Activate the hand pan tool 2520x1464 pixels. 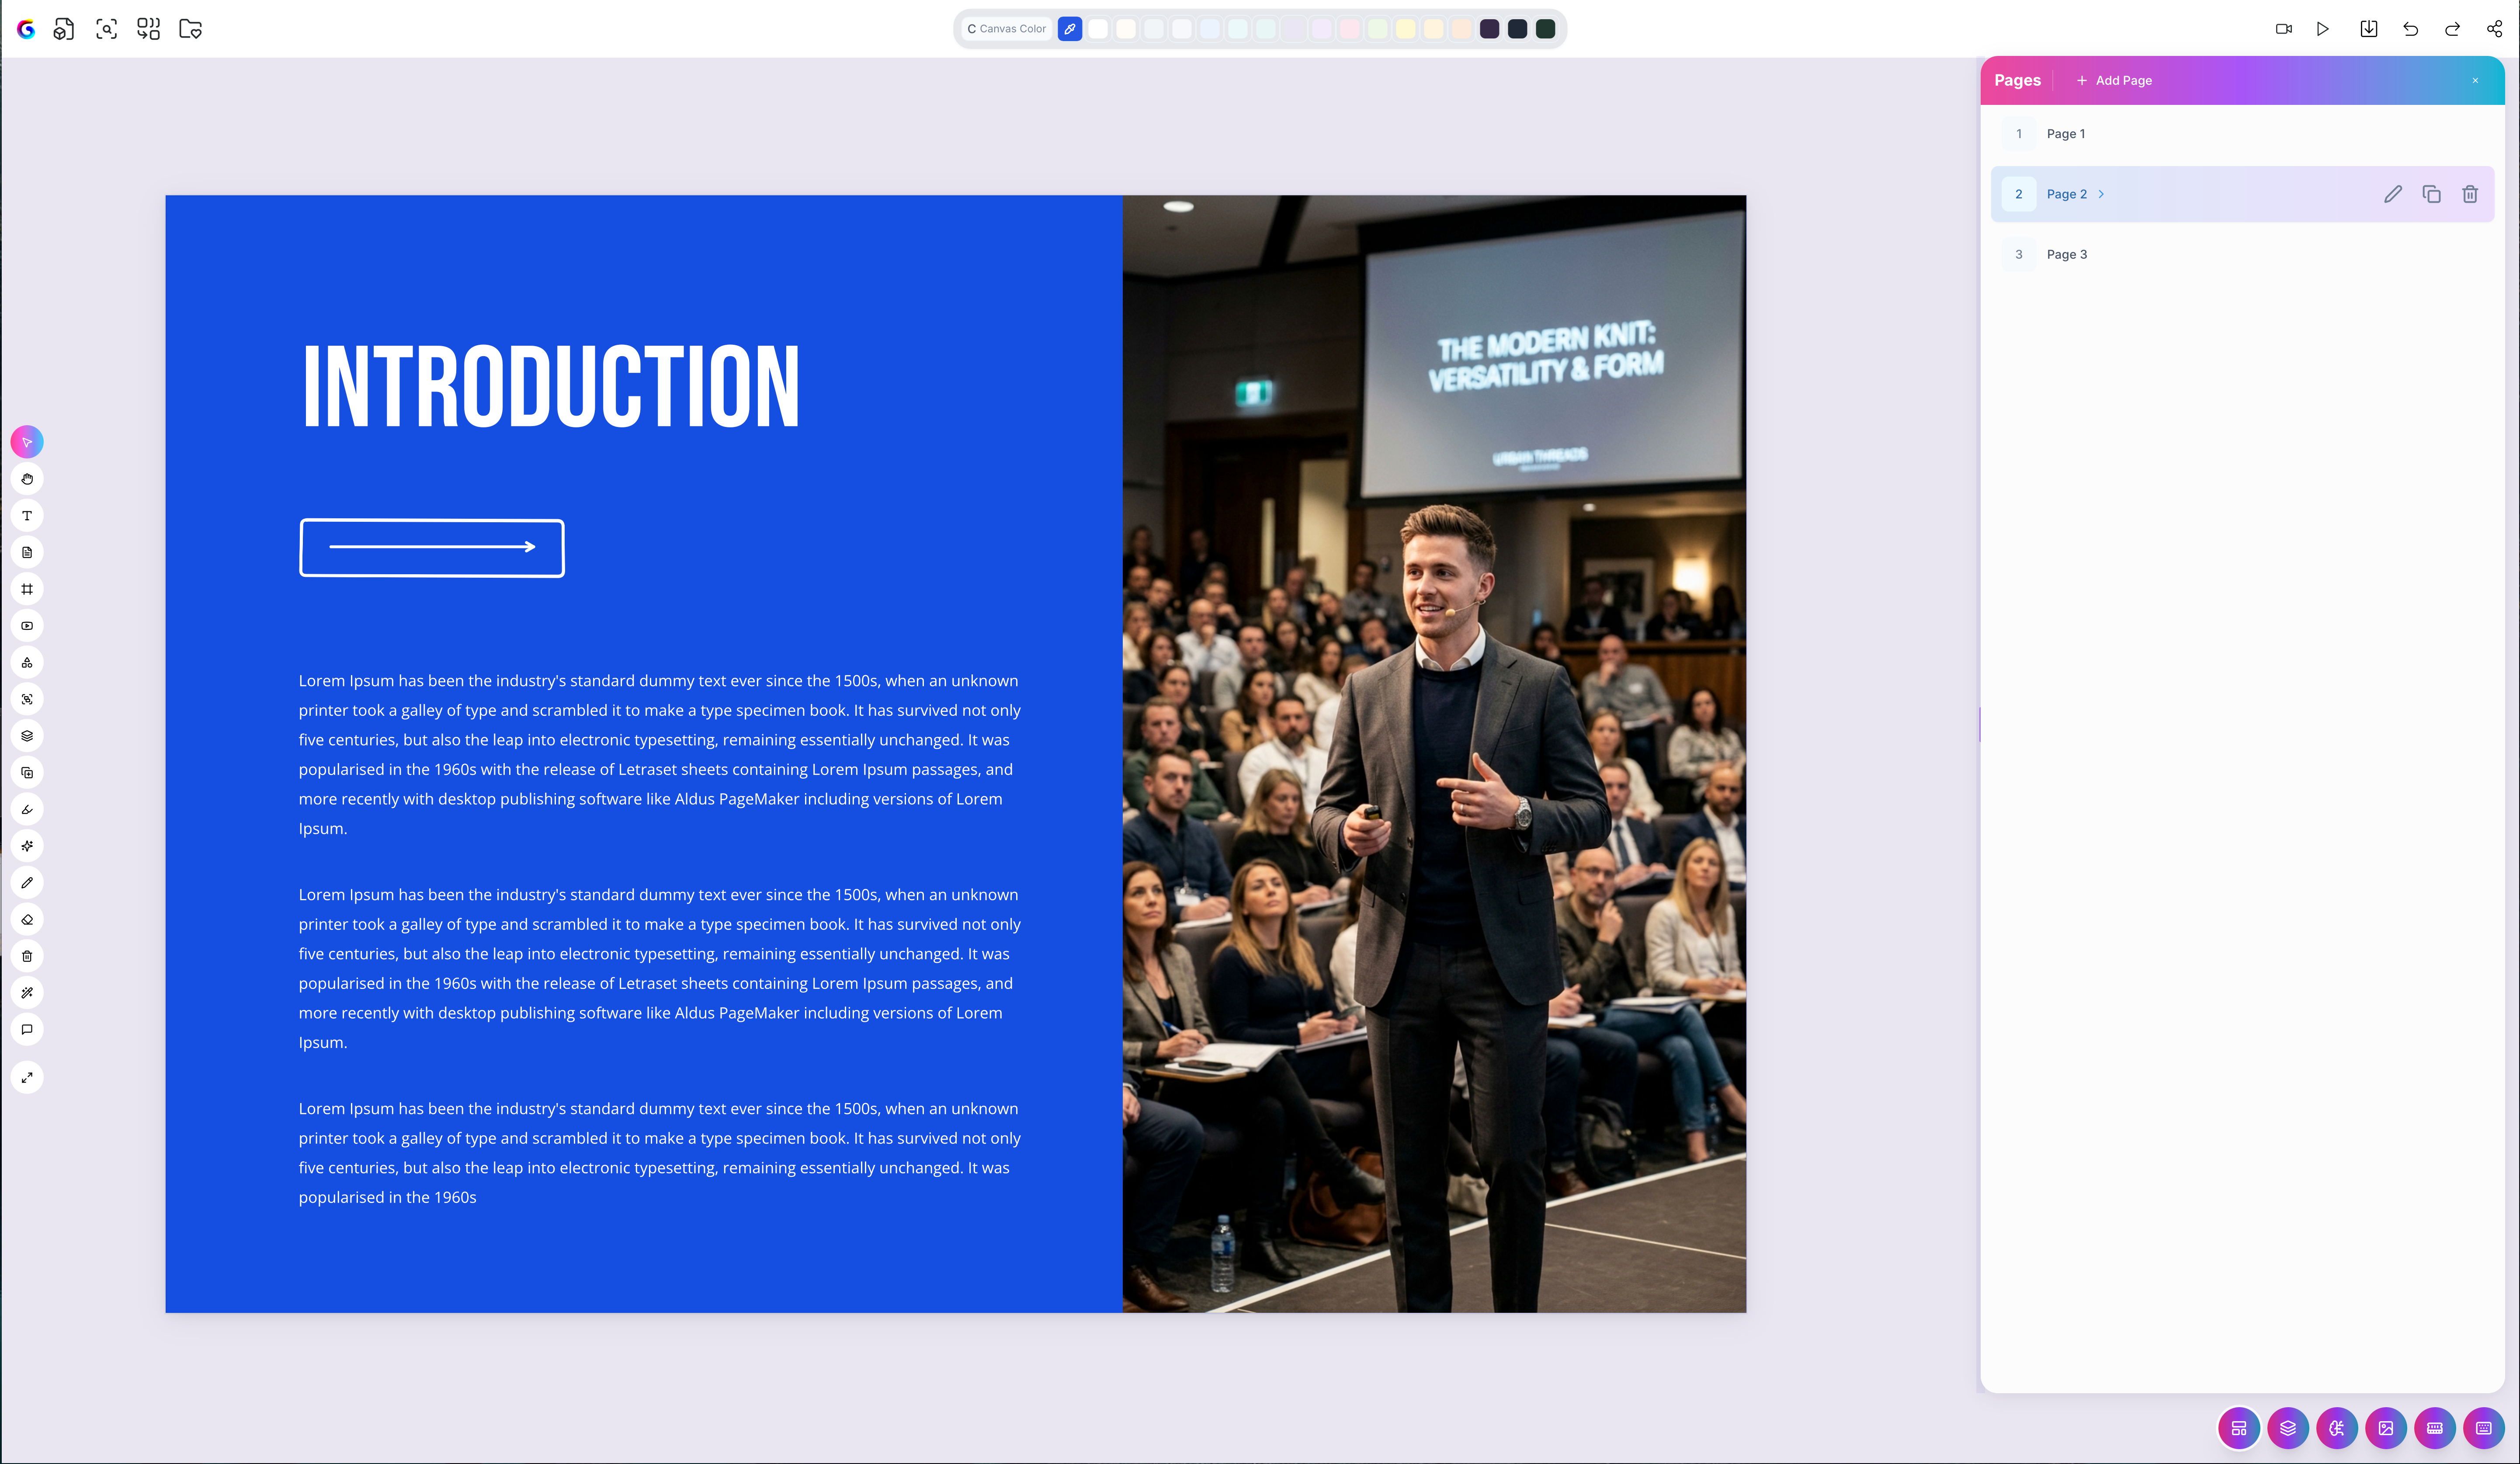coord(27,479)
